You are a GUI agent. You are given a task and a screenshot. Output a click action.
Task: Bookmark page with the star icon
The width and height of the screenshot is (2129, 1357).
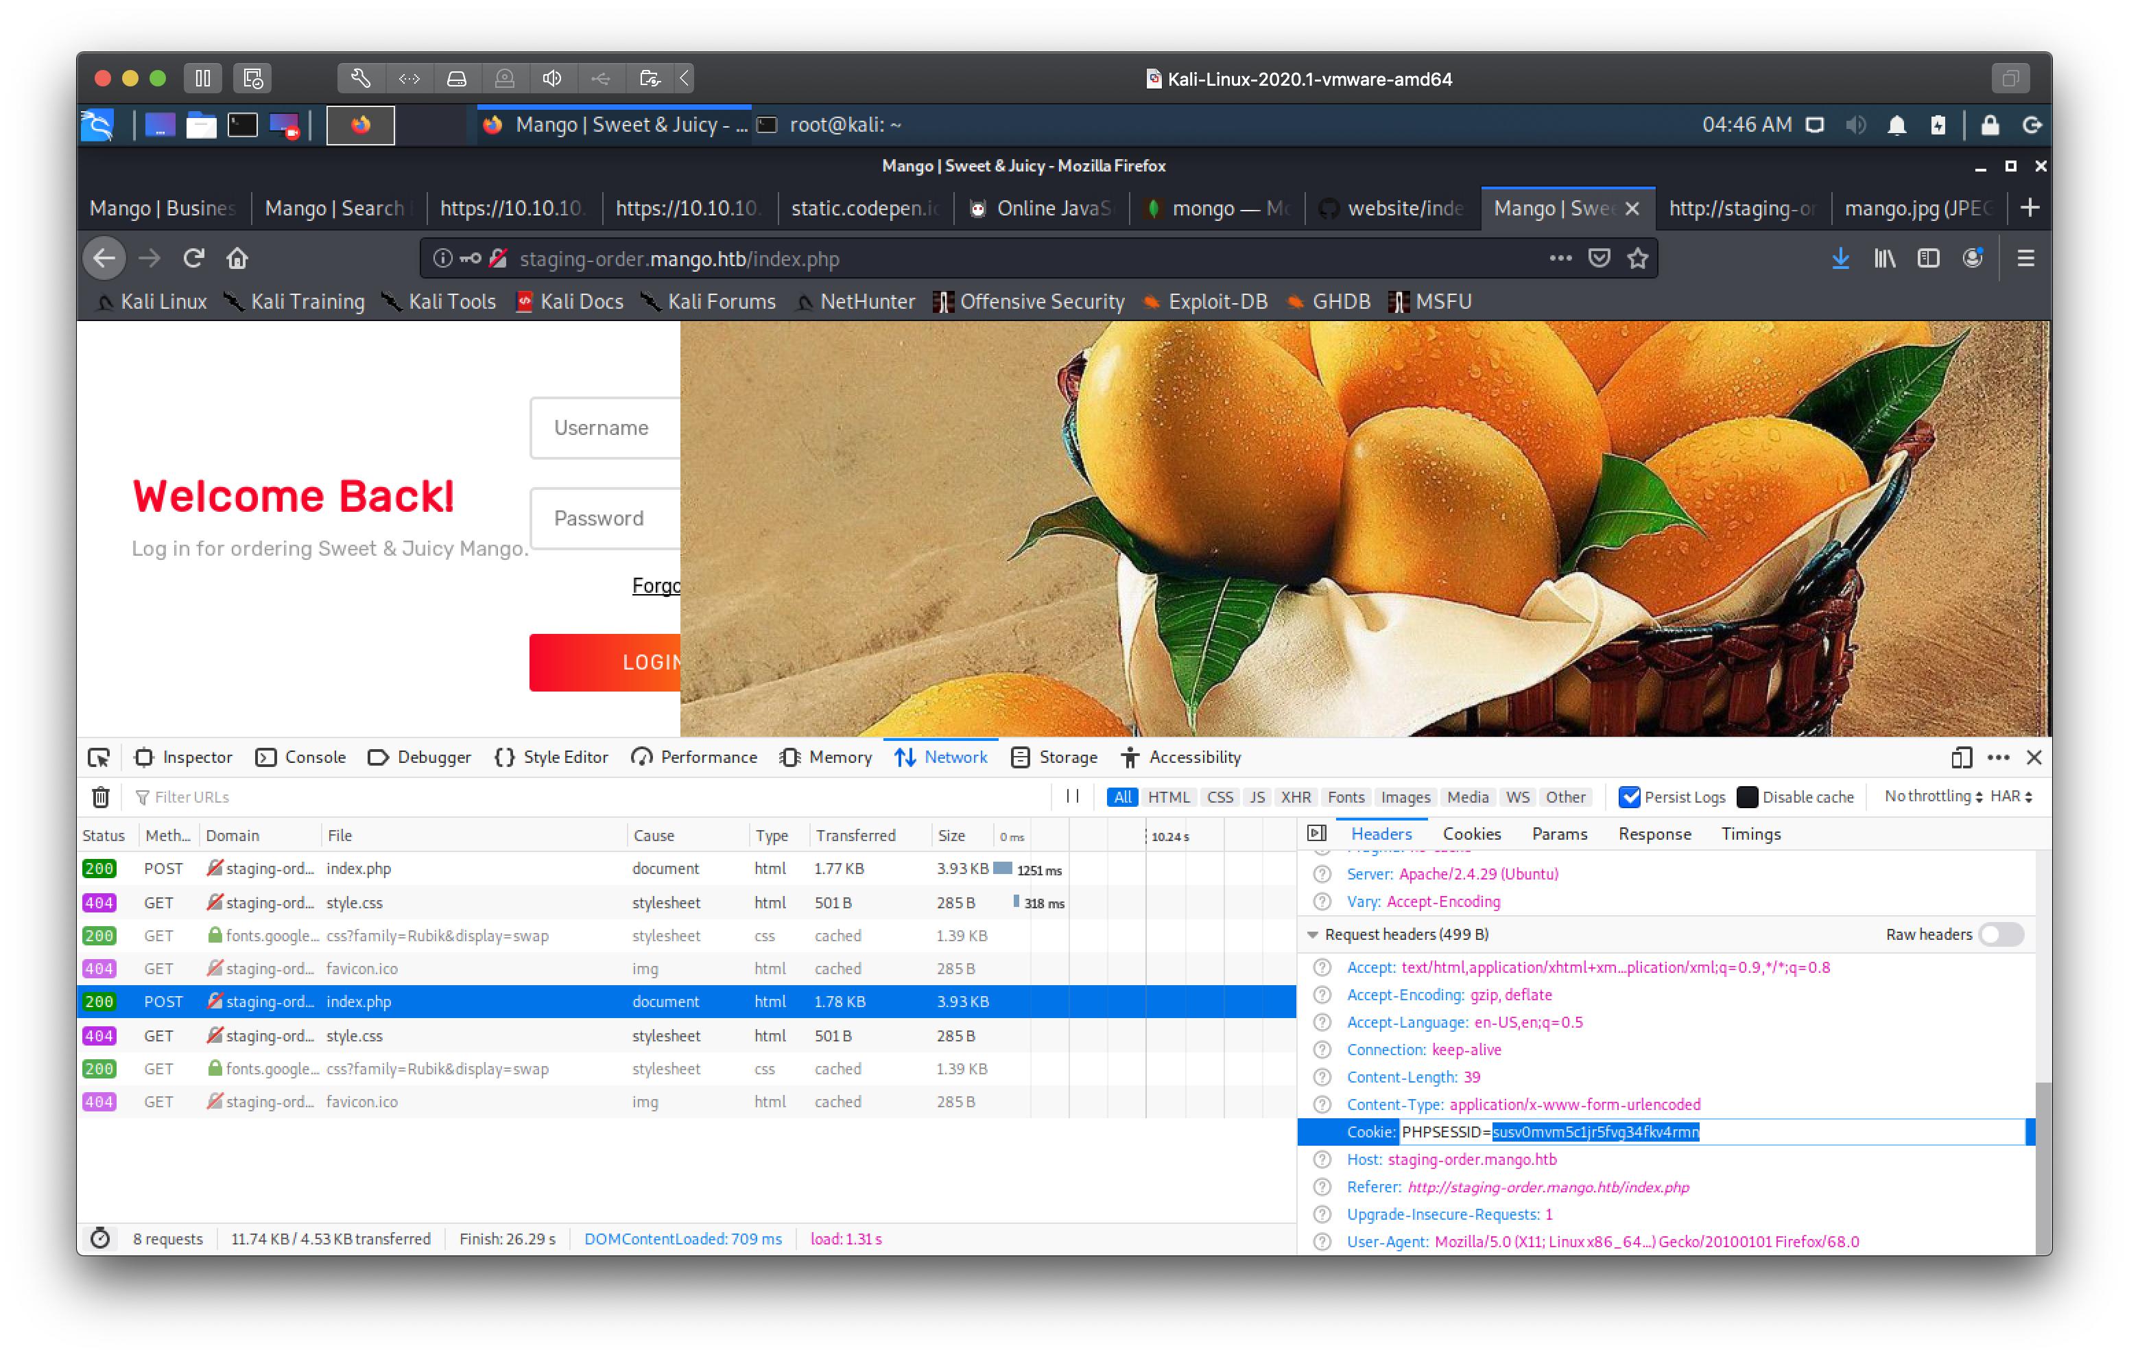pos(1637,259)
